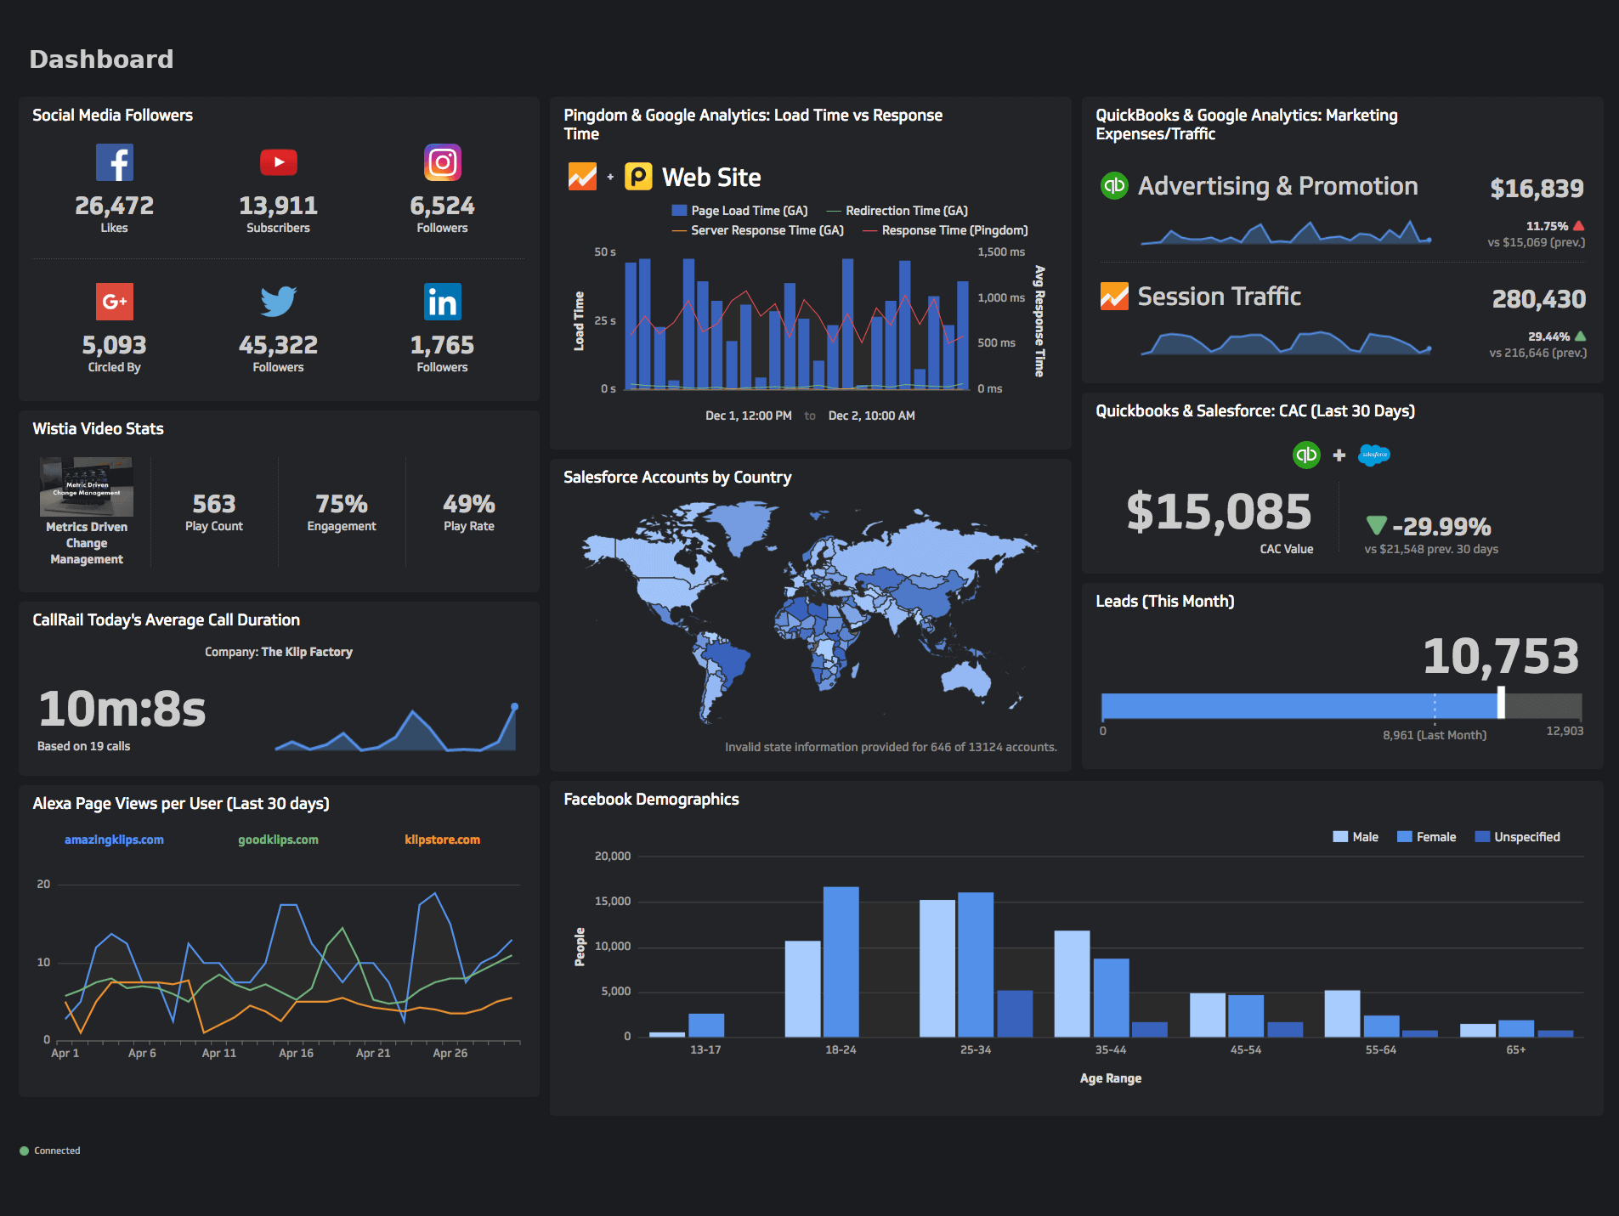Click the green up arrow beside 29.44%

click(x=1580, y=337)
